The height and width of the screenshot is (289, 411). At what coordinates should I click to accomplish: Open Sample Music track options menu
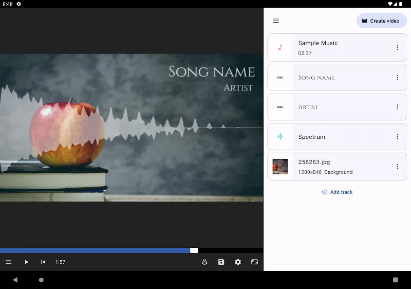[x=397, y=47]
